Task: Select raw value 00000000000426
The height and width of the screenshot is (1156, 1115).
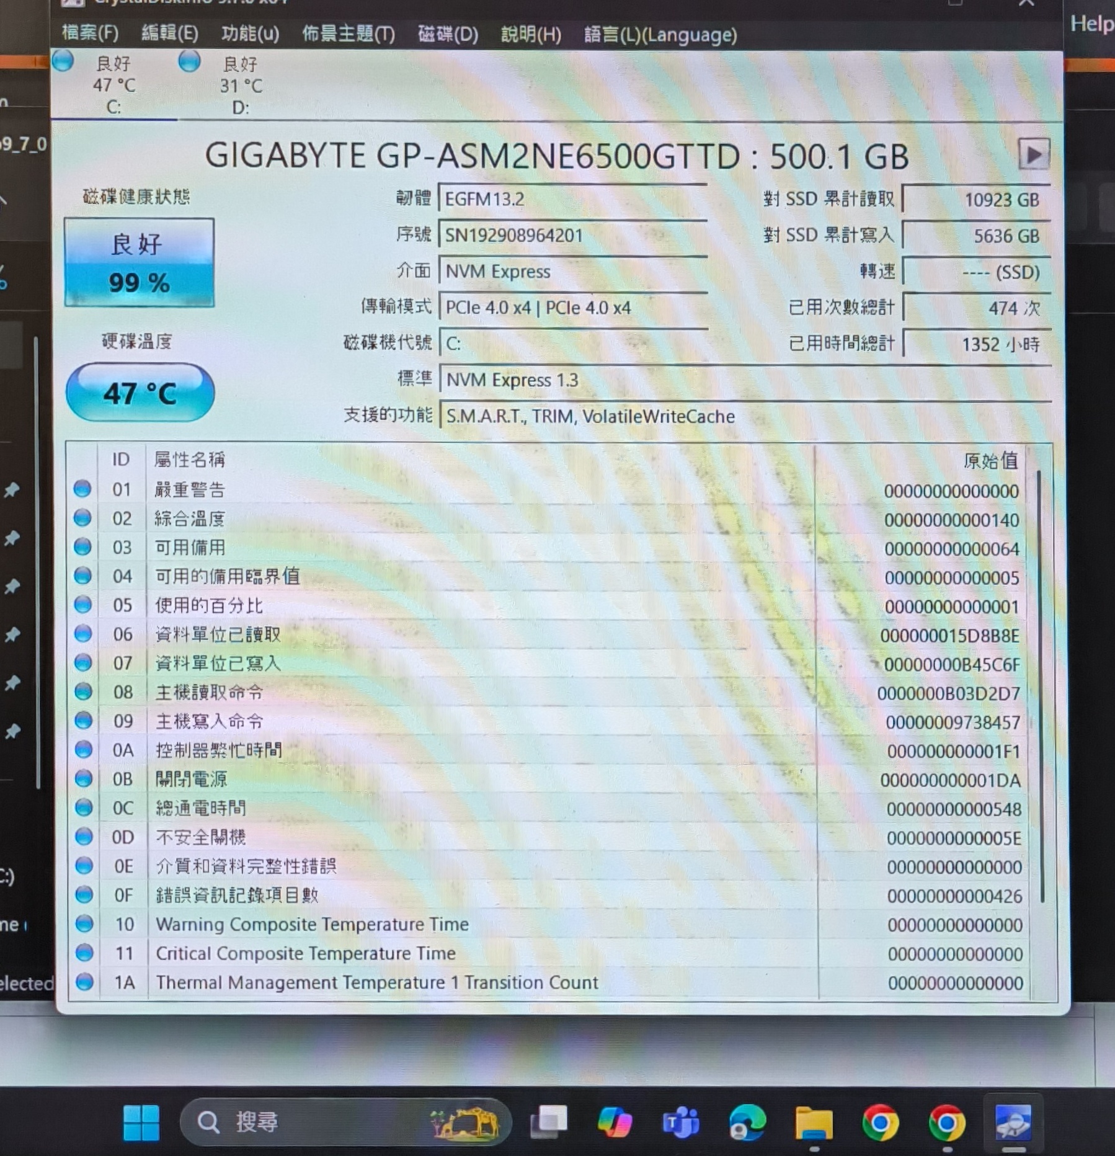Action: [954, 896]
